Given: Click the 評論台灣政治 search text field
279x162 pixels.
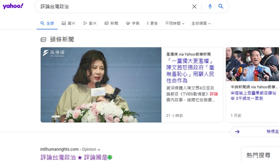Looking at the screenshot, I should point(114,7).
